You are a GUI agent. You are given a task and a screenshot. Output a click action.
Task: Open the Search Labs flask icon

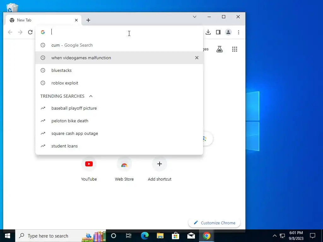(x=220, y=49)
